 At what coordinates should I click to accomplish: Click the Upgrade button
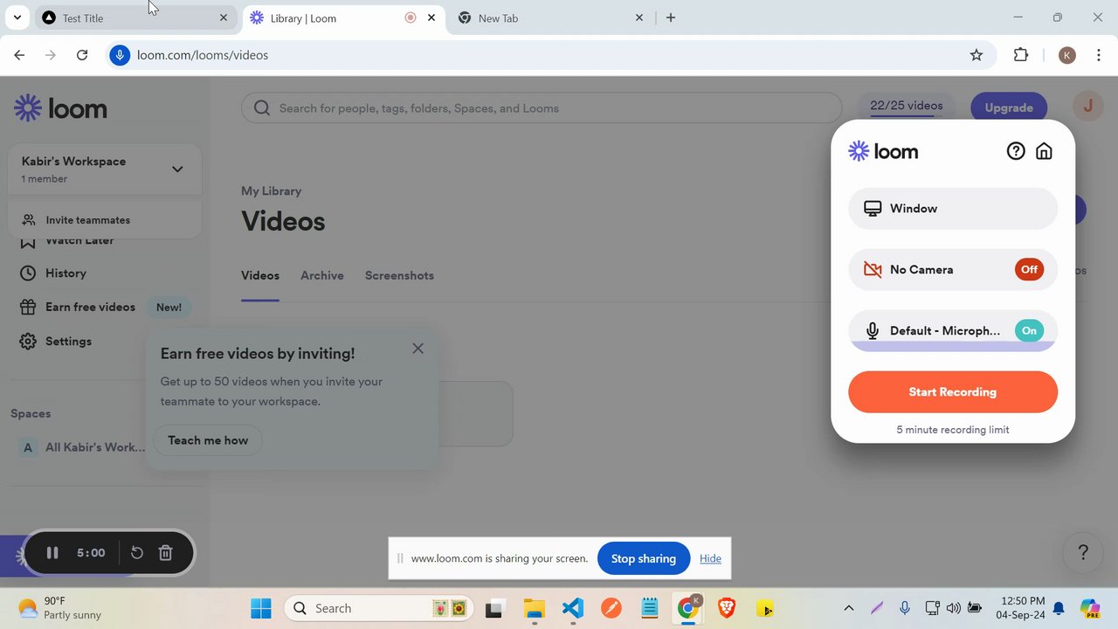[x=1009, y=107]
